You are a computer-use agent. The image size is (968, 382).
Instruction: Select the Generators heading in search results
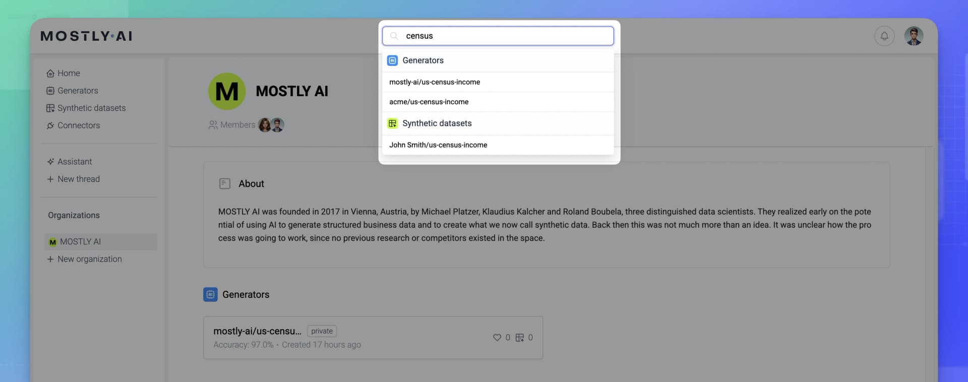[x=423, y=60]
